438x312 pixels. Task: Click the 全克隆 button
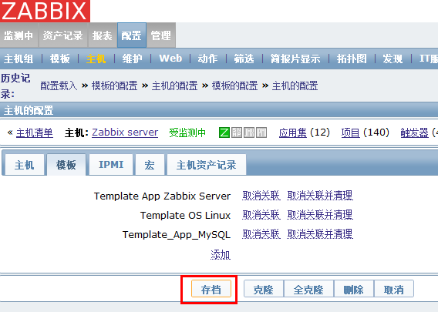[x=308, y=289]
